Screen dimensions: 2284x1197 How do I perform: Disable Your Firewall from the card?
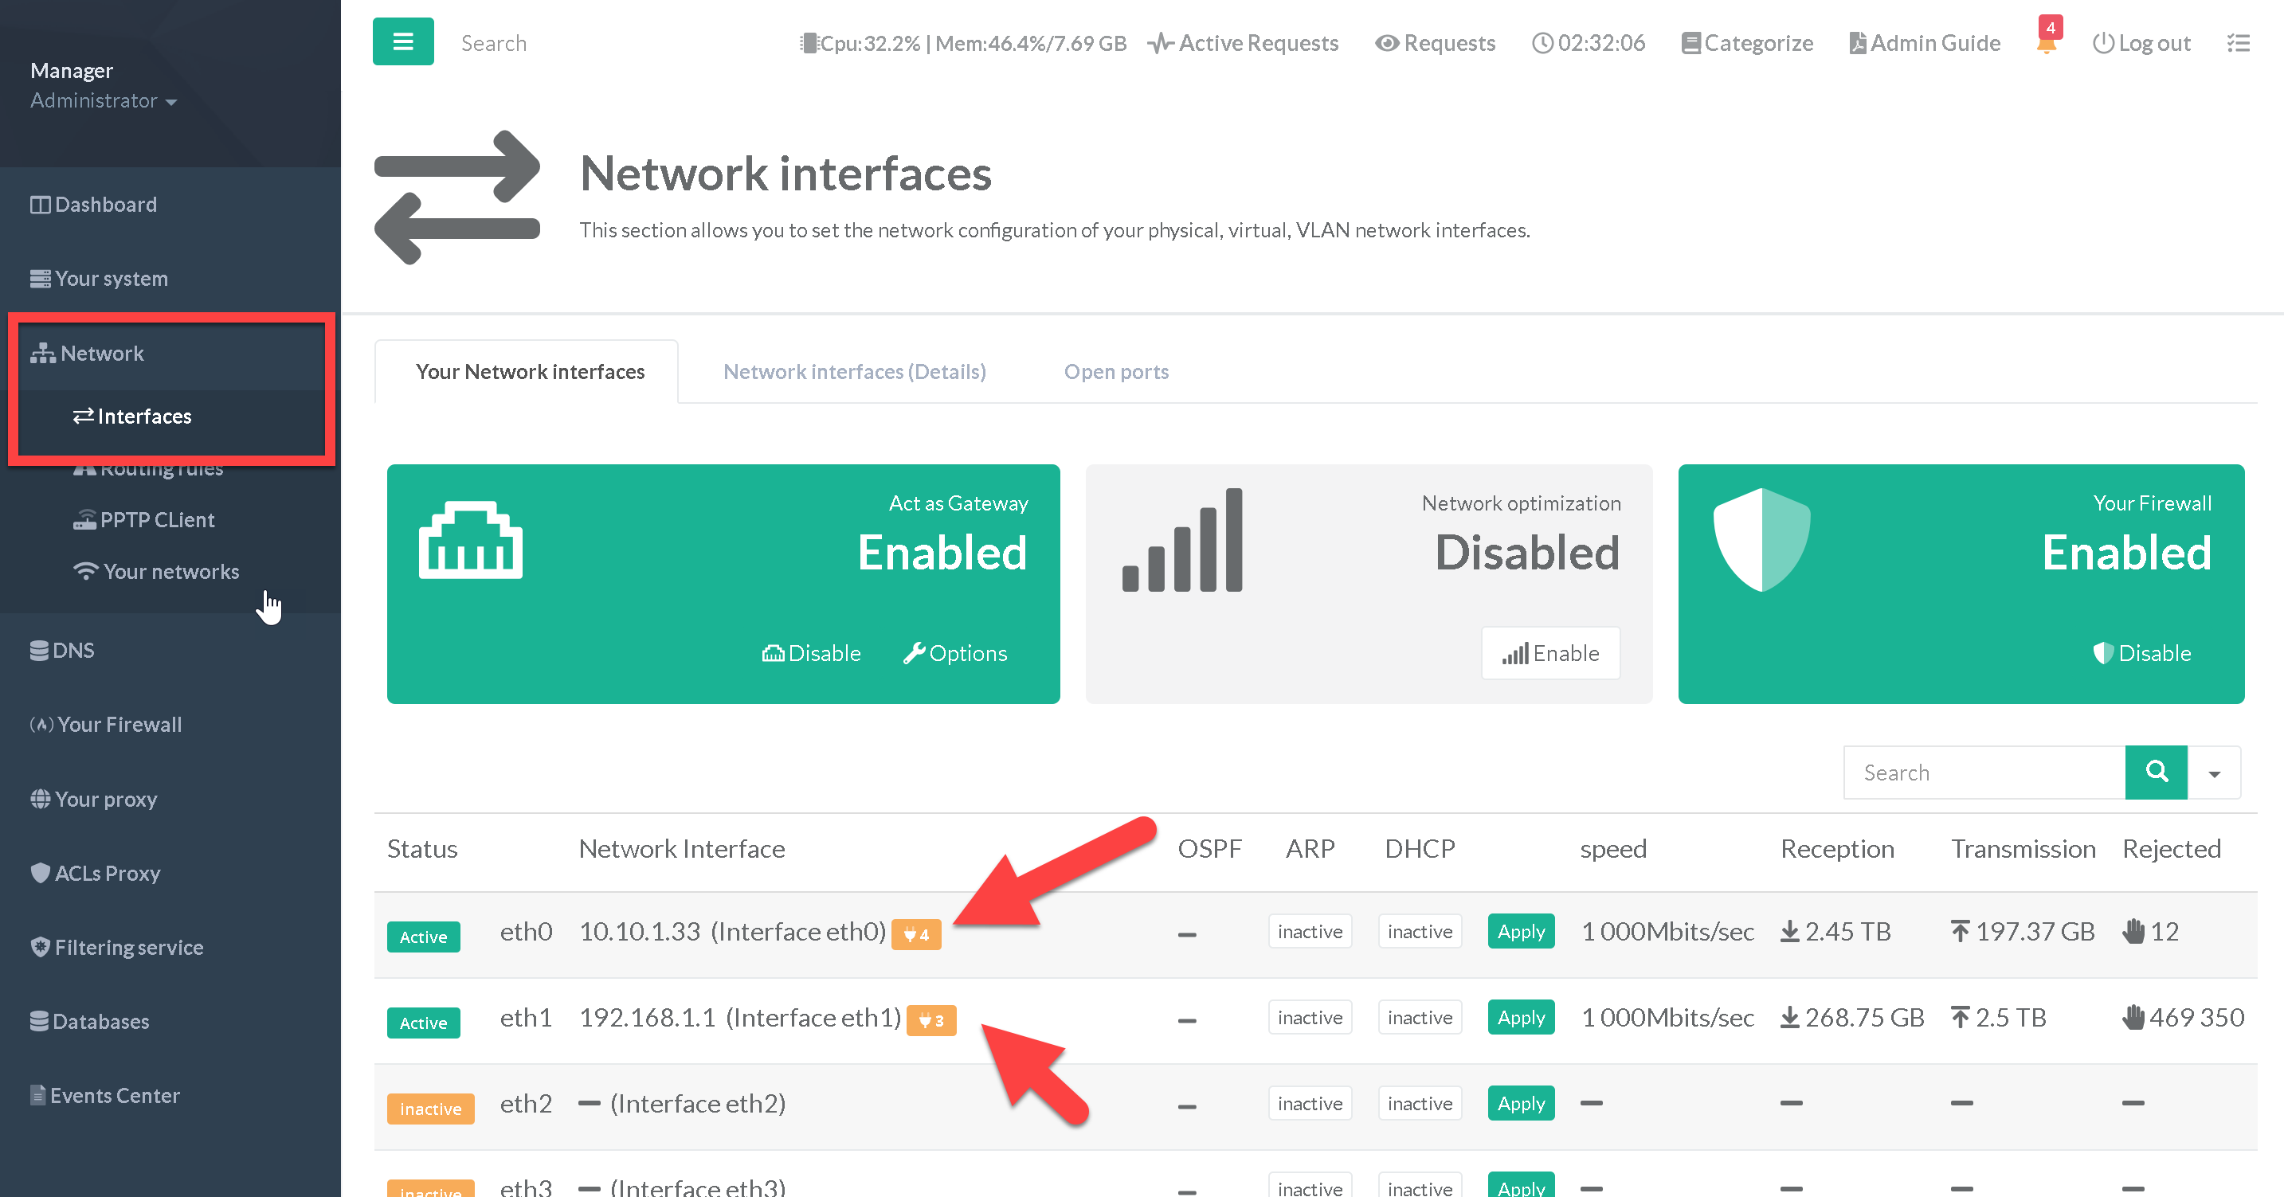(x=2142, y=654)
